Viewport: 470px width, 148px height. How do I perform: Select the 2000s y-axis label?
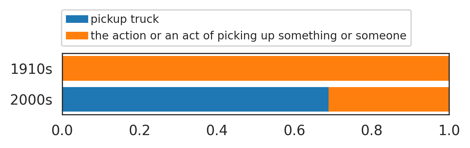click(31, 100)
